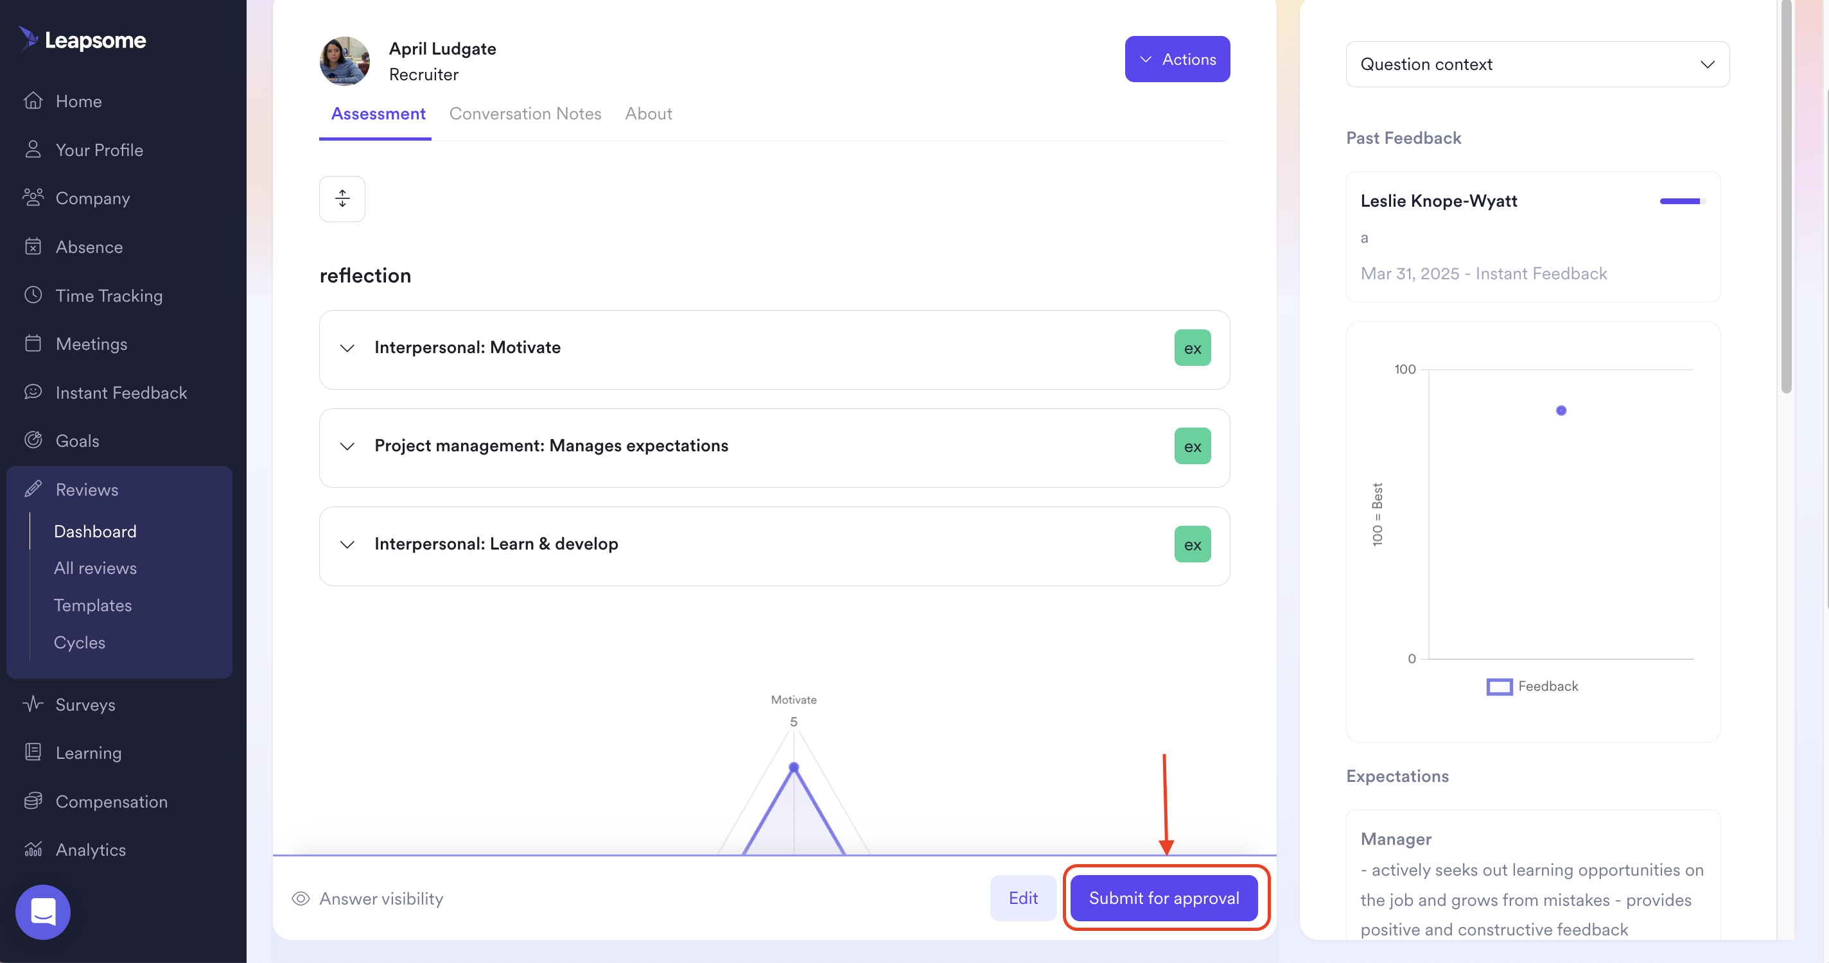The height and width of the screenshot is (963, 1829).
Task: Click the Learning book icon
Action: pos(33,752)
